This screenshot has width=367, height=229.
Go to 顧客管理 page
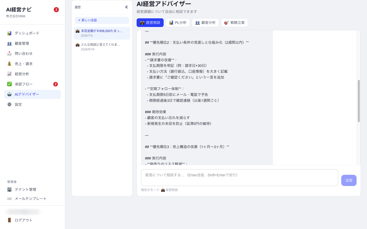tap(32, 43)
